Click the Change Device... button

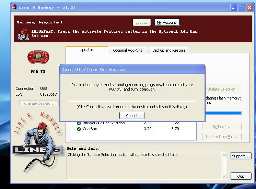pos(39,103)
